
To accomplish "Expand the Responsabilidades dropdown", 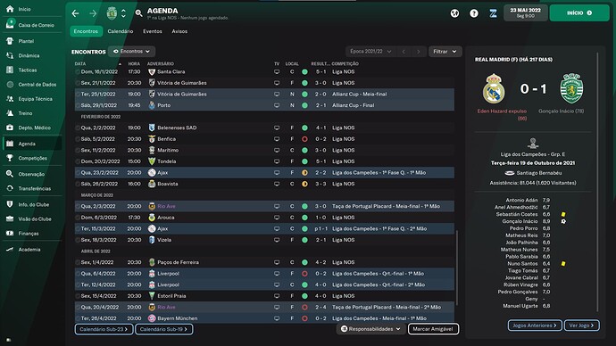I will tap(370, 329).
